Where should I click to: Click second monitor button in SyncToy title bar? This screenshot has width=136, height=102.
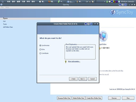tap(123, 5)
